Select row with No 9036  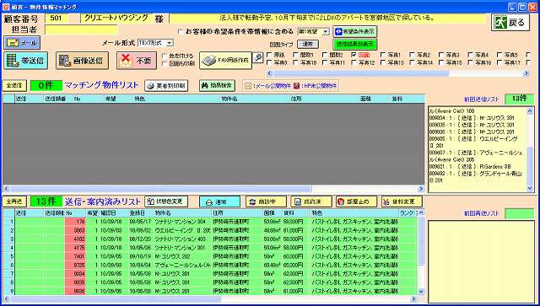point(210,291)
